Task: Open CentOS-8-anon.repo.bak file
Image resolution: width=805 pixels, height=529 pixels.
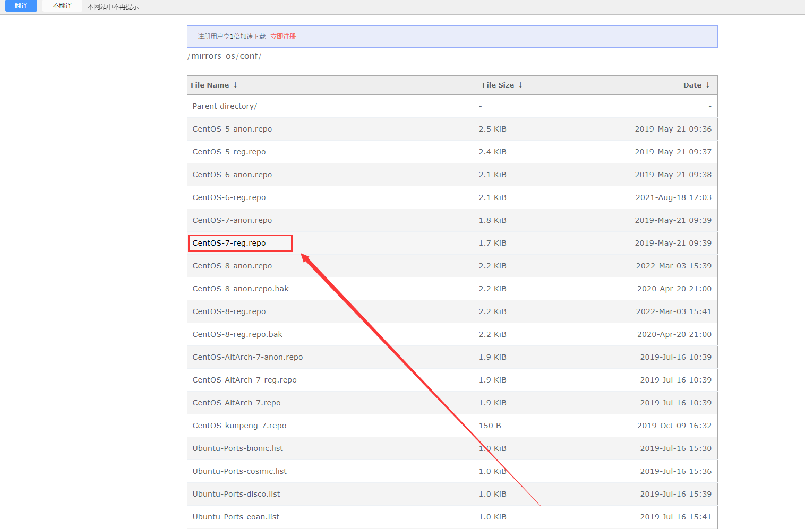Action: (x=241, y=289)
